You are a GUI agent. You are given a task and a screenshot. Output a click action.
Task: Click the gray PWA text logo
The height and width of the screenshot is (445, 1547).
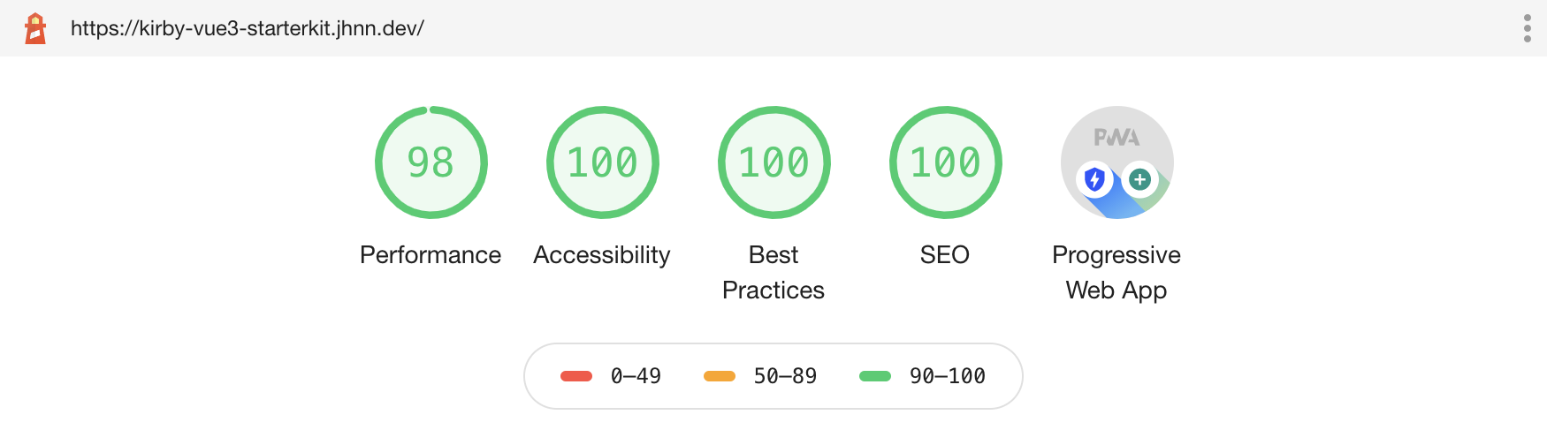click(x=1116, y=138)
